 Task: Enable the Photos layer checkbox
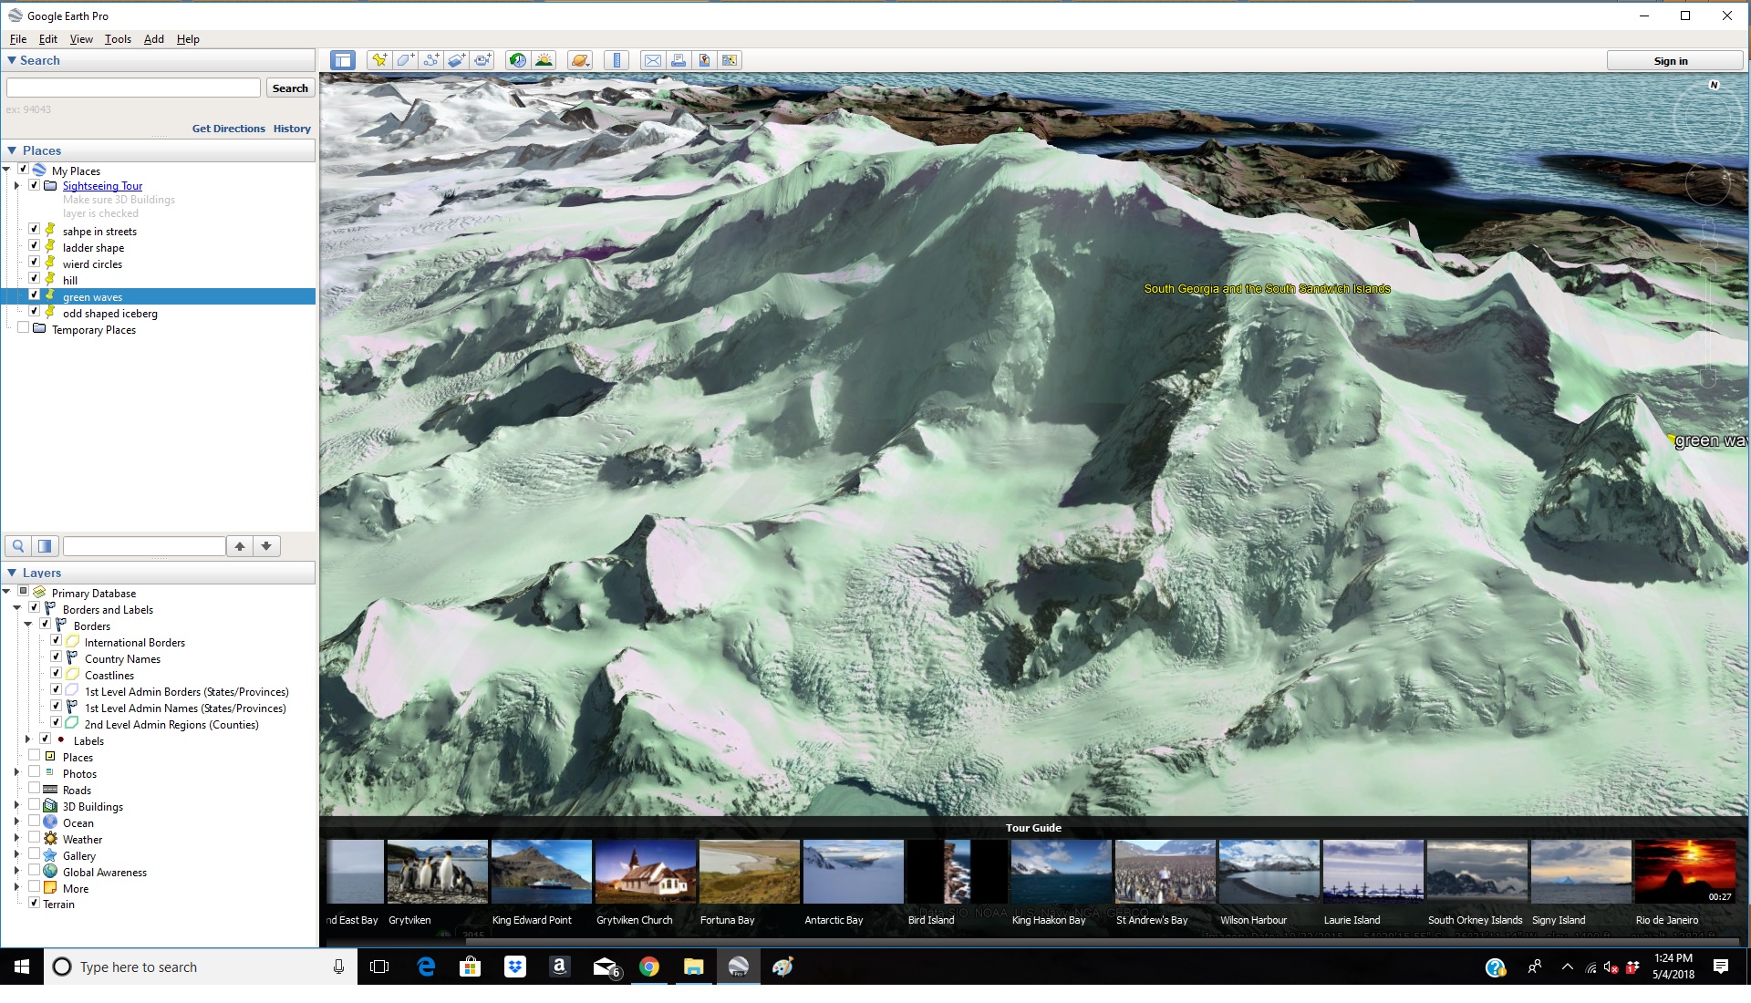point(34,771)
